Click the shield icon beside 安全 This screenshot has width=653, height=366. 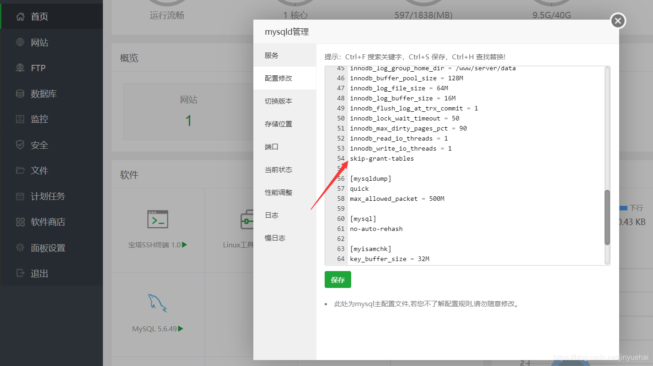click(20, 145)
